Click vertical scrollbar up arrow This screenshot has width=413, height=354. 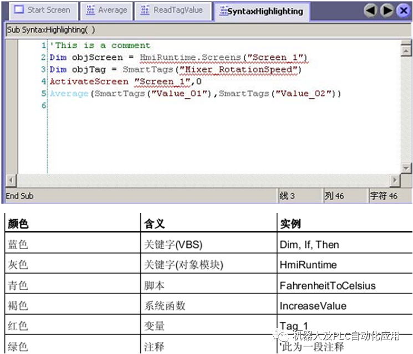tap(406, 50)
